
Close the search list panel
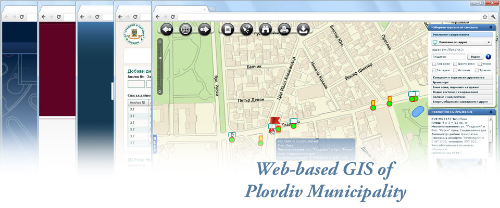[491, 28]
